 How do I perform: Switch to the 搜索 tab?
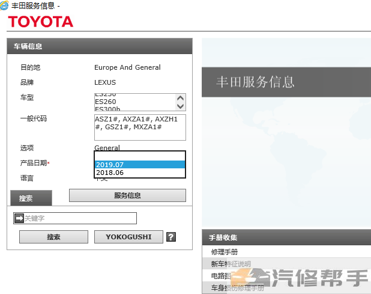point(31,198)
